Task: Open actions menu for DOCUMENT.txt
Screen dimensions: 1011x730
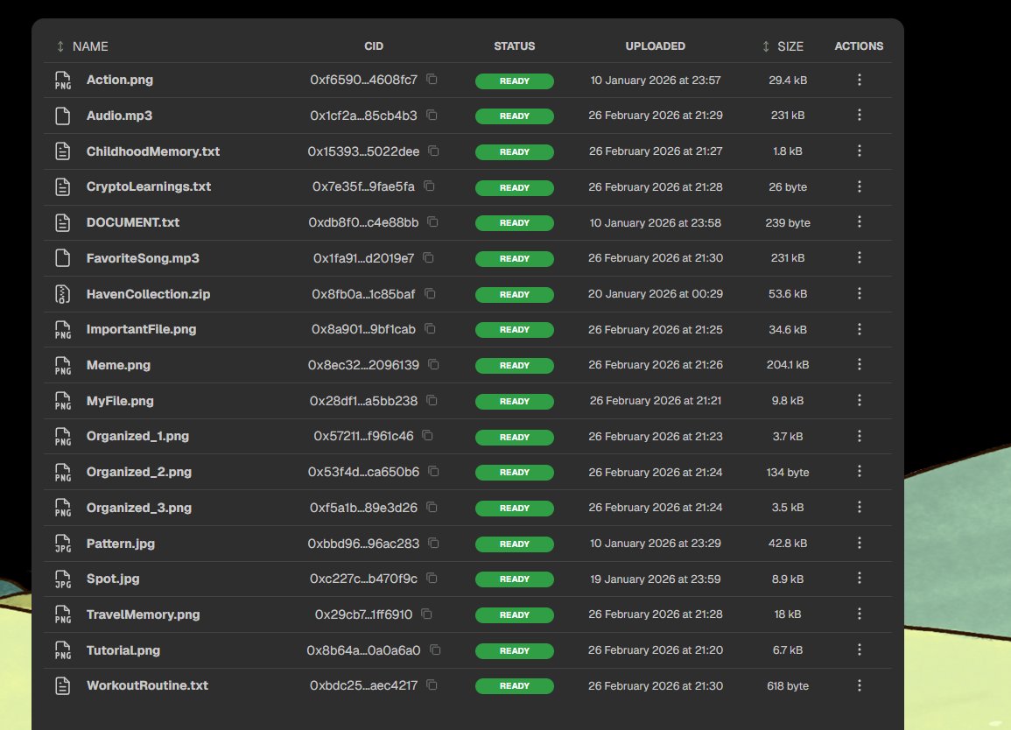Action: click(x=859, y=221)
